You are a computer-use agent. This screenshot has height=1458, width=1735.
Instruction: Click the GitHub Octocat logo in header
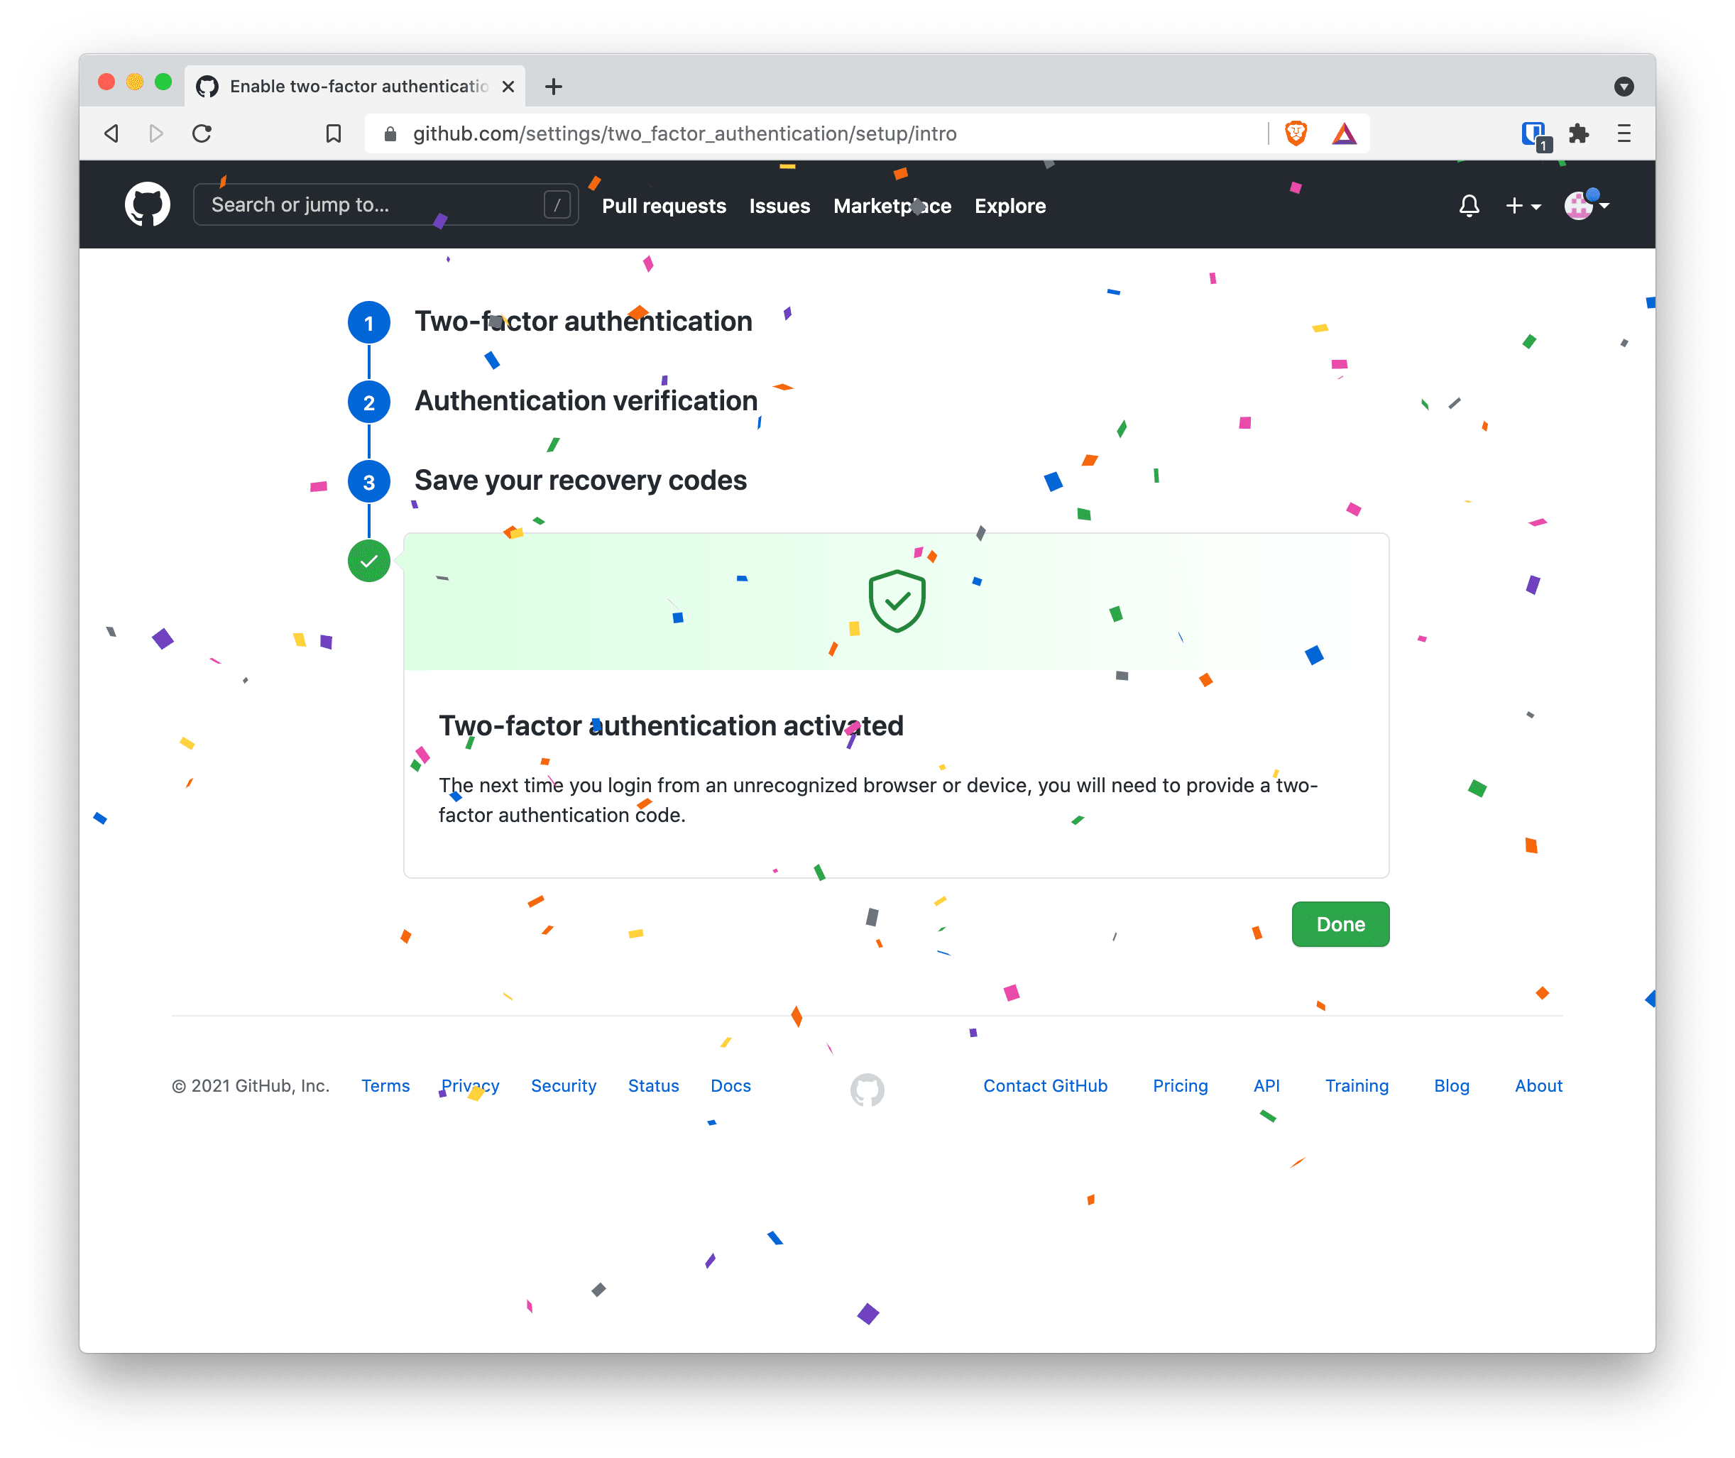coord(147,204)
